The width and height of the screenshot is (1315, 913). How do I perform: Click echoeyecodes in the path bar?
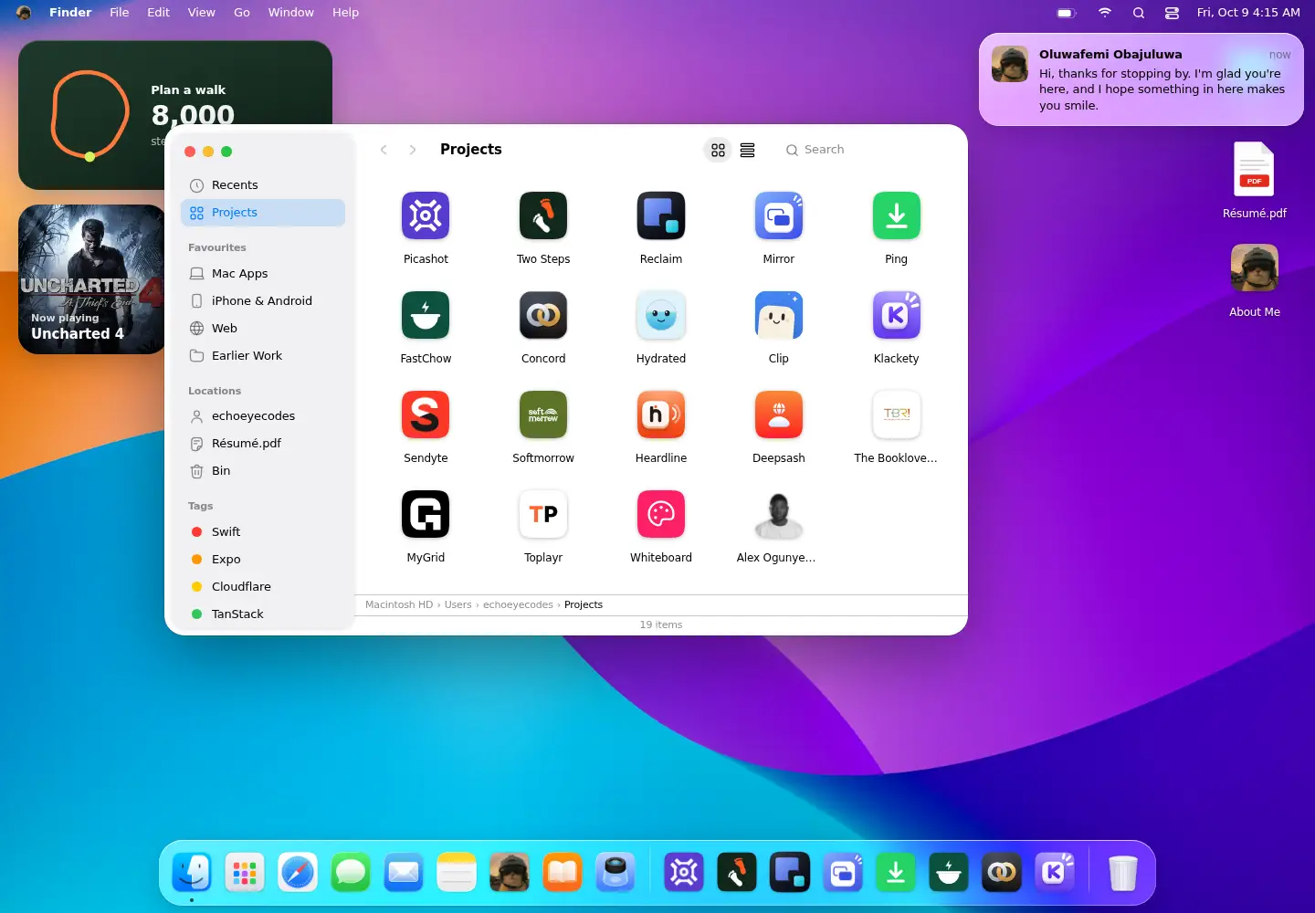point(518,605)
